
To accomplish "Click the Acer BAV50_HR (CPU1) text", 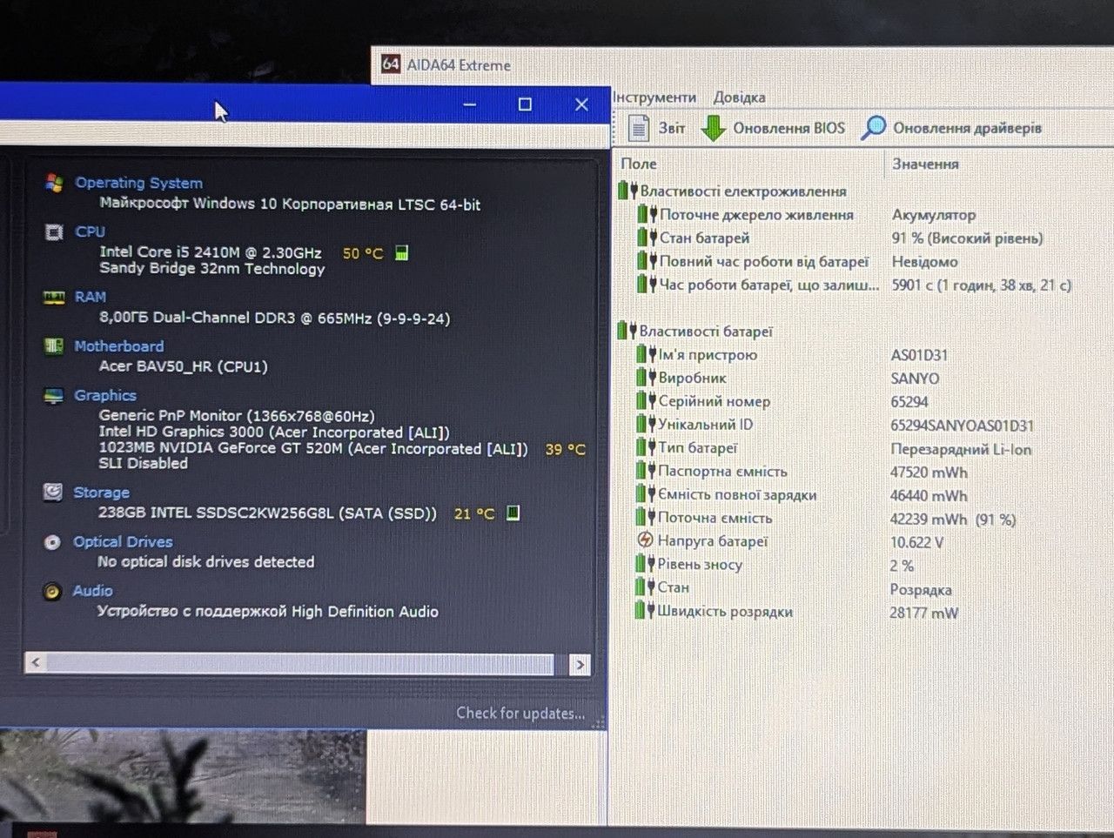I will pyautogui.click(x=184, y=366).
